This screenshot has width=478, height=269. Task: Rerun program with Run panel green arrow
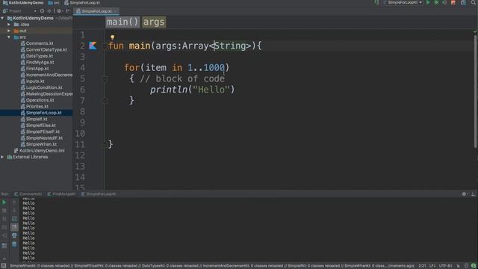click(x=4, y=202)
